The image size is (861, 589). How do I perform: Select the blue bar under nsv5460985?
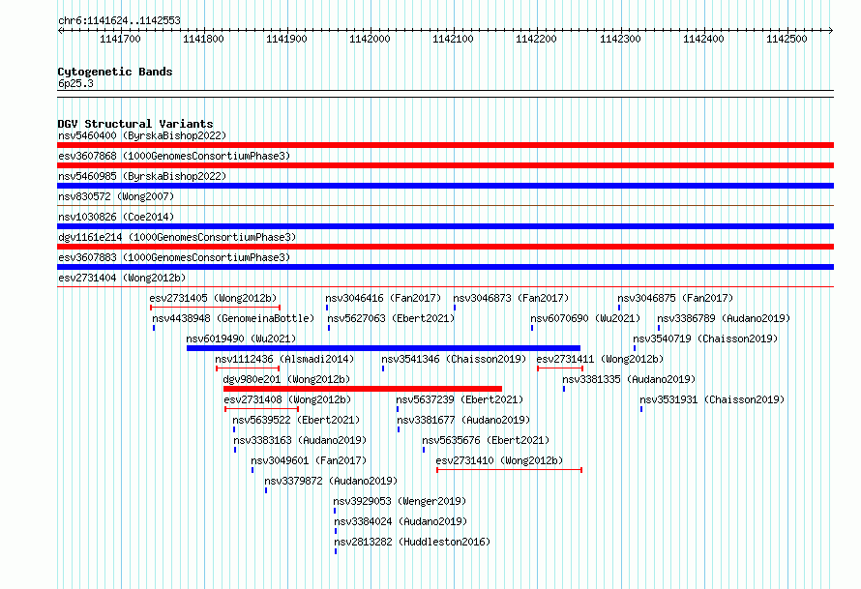click(445, 186)
